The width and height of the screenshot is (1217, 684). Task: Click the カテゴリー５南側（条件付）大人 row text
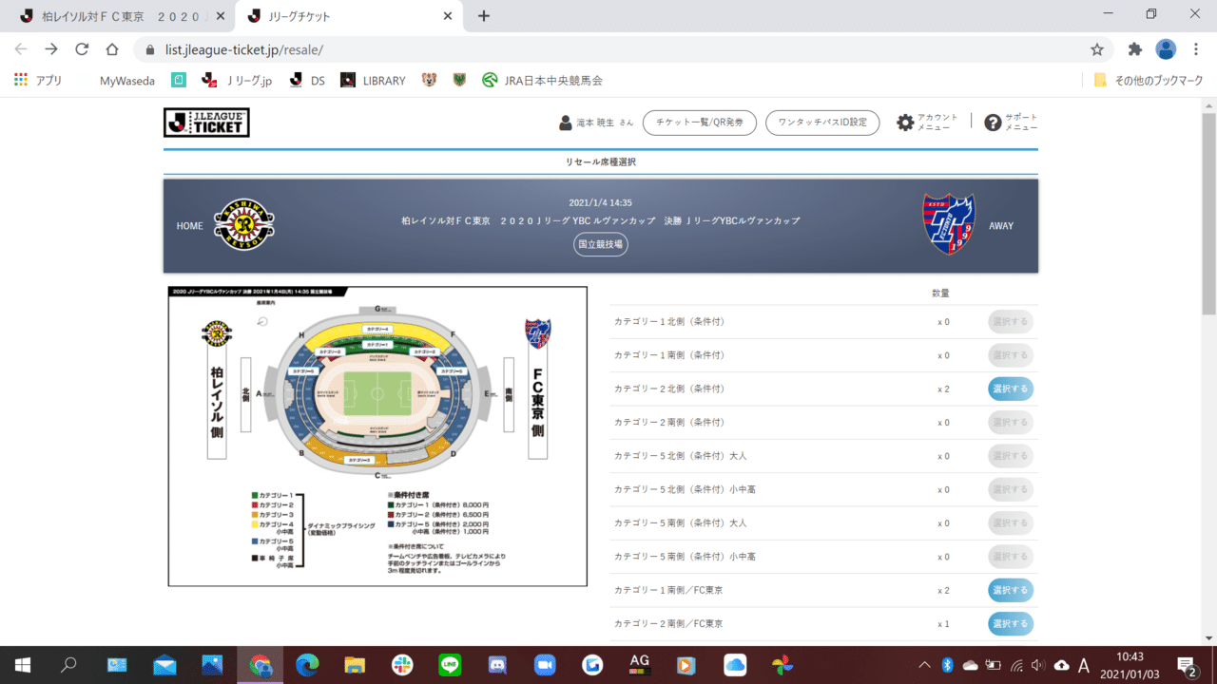681,523
